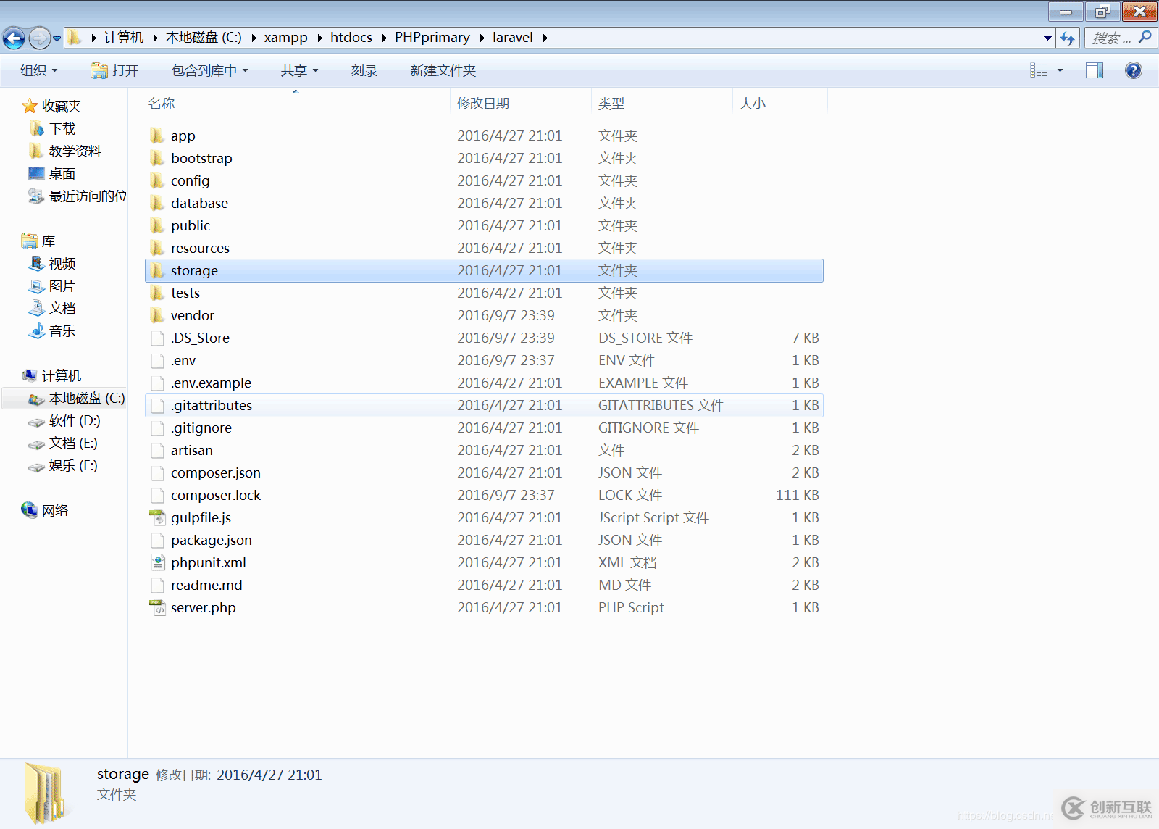The image size is (1159, 829).
Task: Open the recent pages dropdown next to Forward
Action: [x=57, y=38]
